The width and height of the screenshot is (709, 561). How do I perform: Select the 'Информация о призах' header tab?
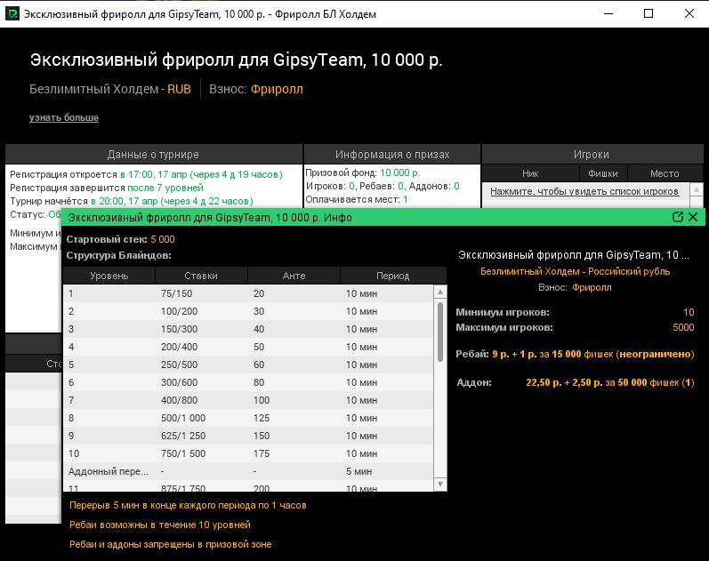pyautogui.click(x=392, y=154)
